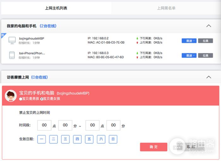Click the IP: 192.168.0.3 text
This screenshot has height=161, width=221.
(98, 53)
